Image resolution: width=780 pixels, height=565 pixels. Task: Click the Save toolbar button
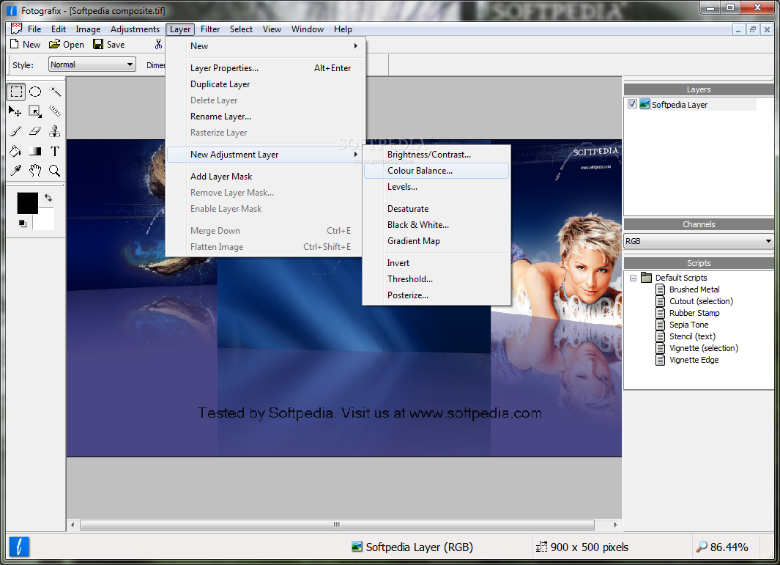point(109,44)
